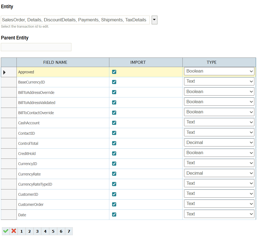Click the Parent Entity input field
This screenshot has width=261, height=239.
(36, 47)
